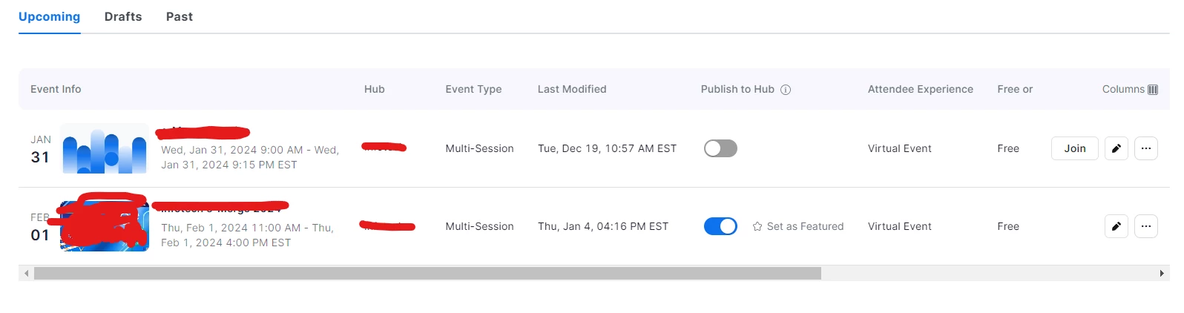Select the Upcoming tab
Image resolution: width=1184 pixels, height=313 pixels.
tap(49, 16)
